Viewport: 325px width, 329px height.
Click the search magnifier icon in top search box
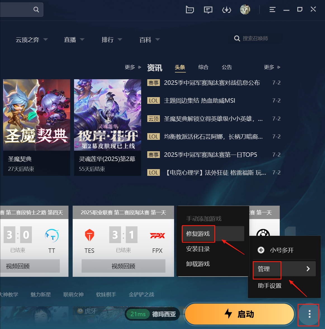coord(36,9)
